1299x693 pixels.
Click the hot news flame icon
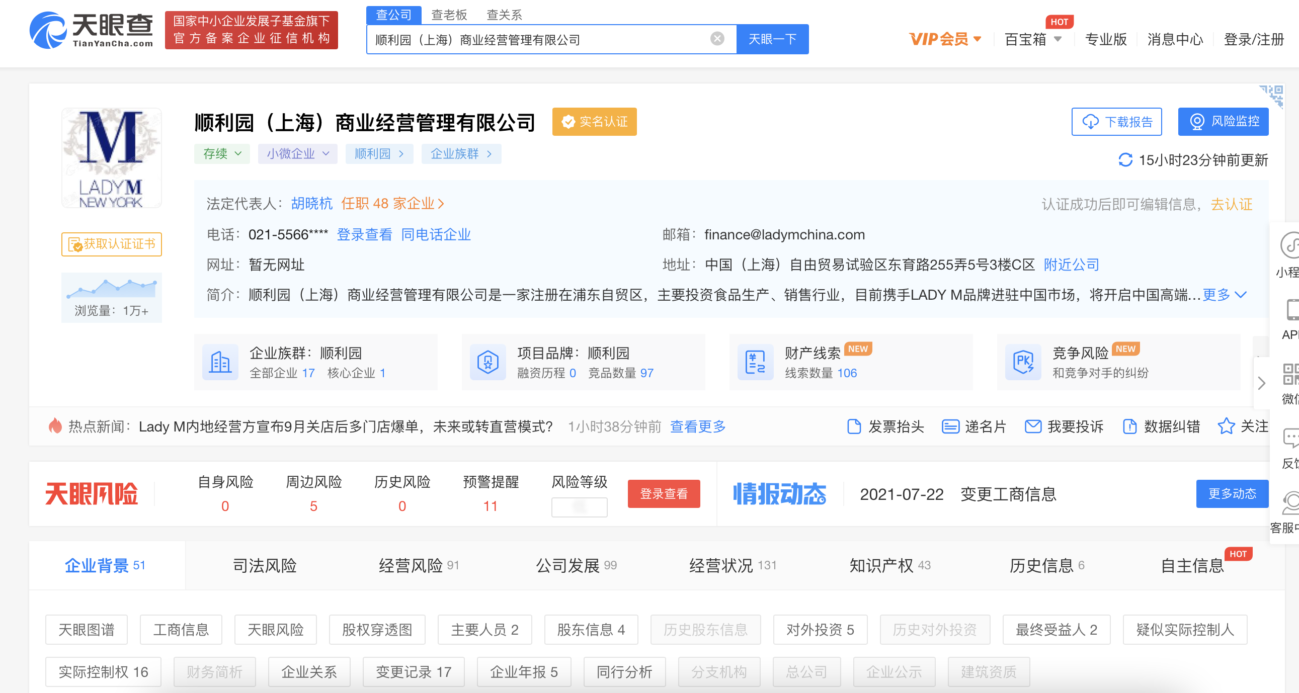coord(55,426)
